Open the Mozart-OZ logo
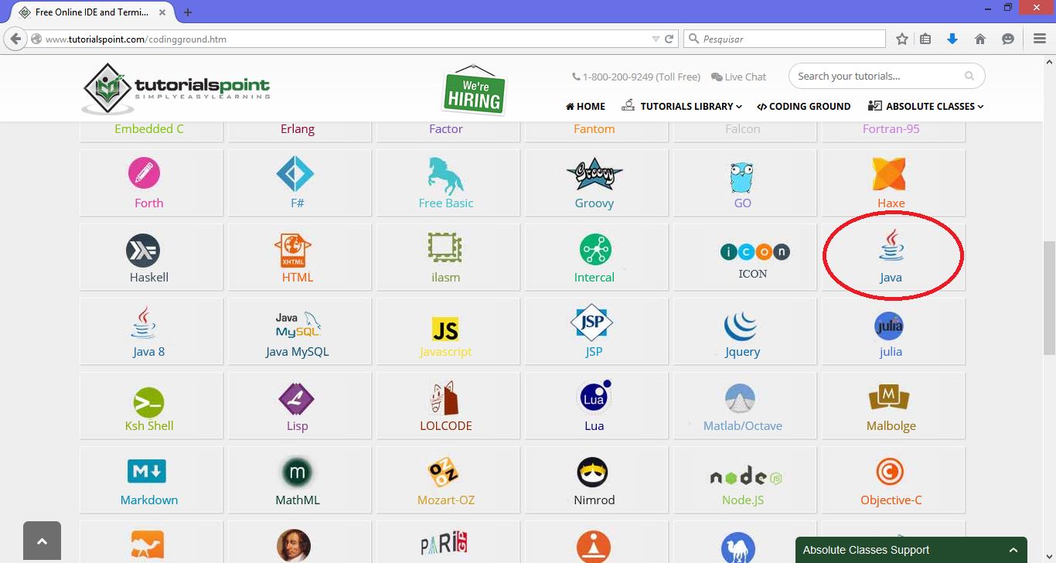This screenshot has height=563, width=1056. (443, 473)
